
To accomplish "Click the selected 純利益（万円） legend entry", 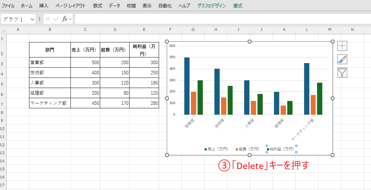I will pos(281,149).
